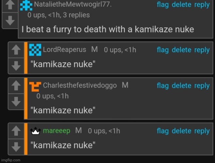Downvote Charlesthefestivedoggo's reply

[16, 102]
